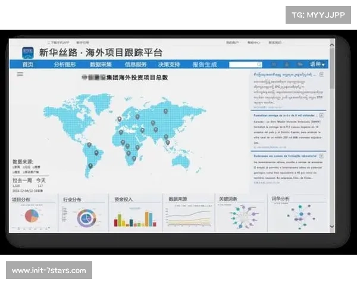Screen dimensions: 357x285
Task: Click the 数据来源 bottom panel heading
Action: (x=178, y=199)
